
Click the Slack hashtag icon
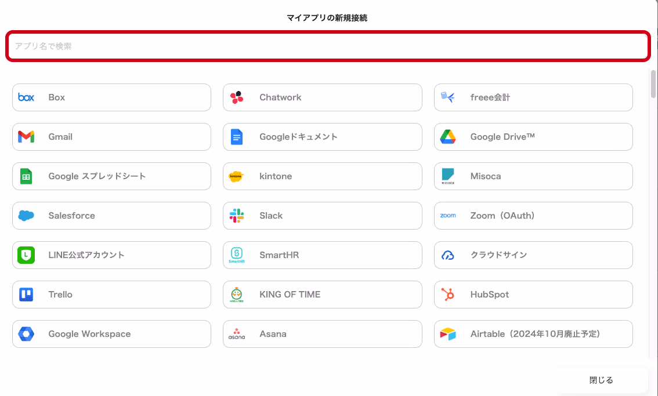237,216
